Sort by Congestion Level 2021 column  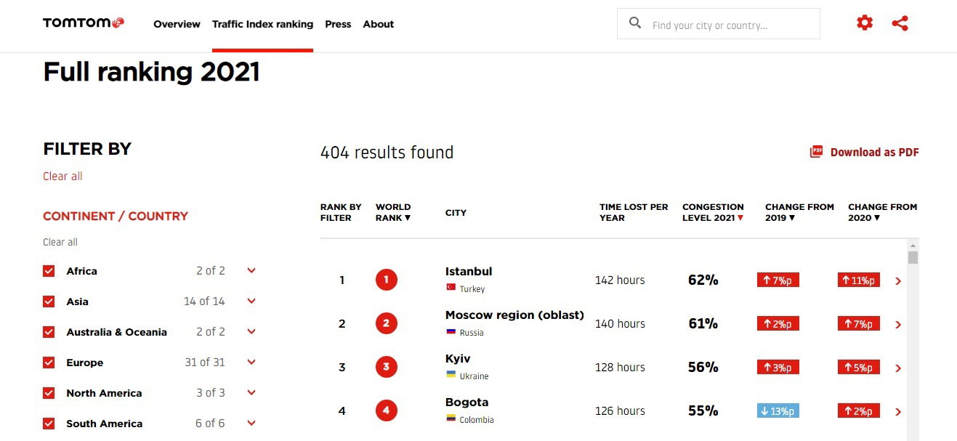coord(713,212)
